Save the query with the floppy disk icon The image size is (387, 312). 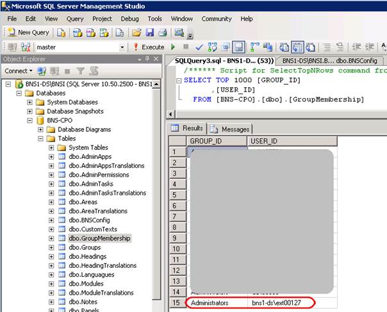tap(149, 32)
